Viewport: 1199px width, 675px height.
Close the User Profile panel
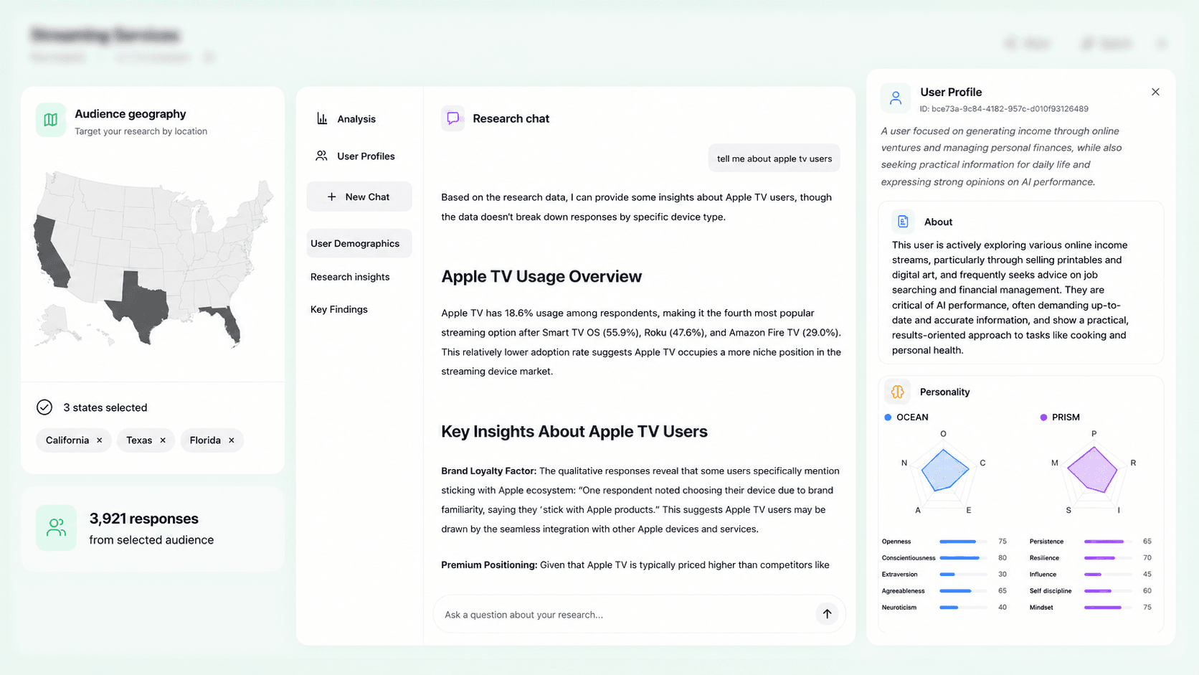click(1155, 92)
